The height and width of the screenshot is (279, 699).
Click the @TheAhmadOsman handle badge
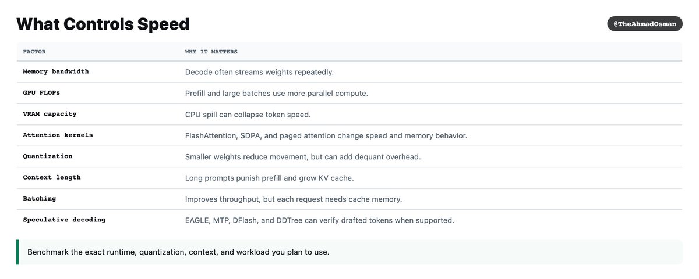(x=645, y=24)
